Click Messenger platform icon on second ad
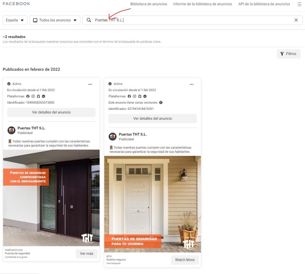 pos(145,96)
